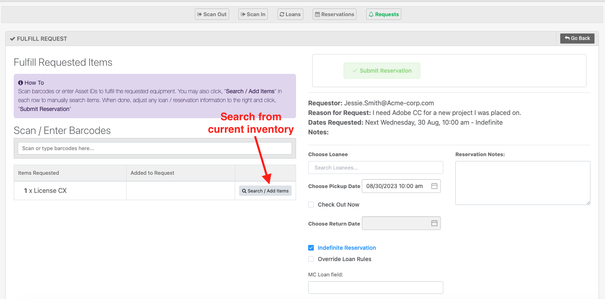Viewport: 605px width, 299px height.
Task: Click the Scan Out arrow icon
Action: point(199,14)
